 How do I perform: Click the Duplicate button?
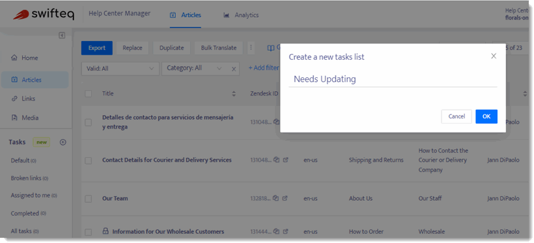172,48
